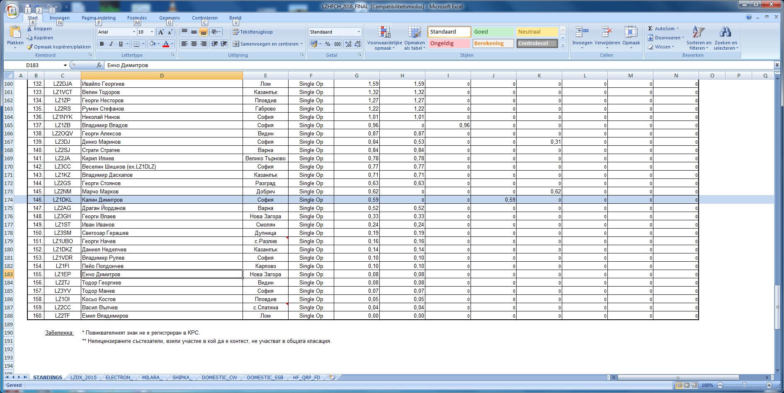Image resolution: width=784 pixels, height=393 pixels.
Task: Click the zoom slider handle
Action: coord(744,385)
